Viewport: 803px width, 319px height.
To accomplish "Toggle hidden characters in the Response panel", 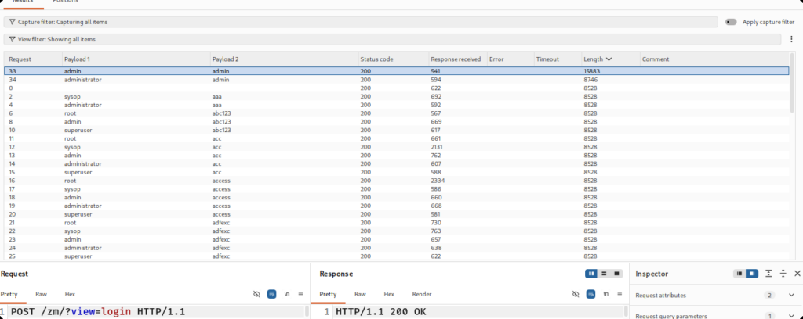I will tap(575, 294).
